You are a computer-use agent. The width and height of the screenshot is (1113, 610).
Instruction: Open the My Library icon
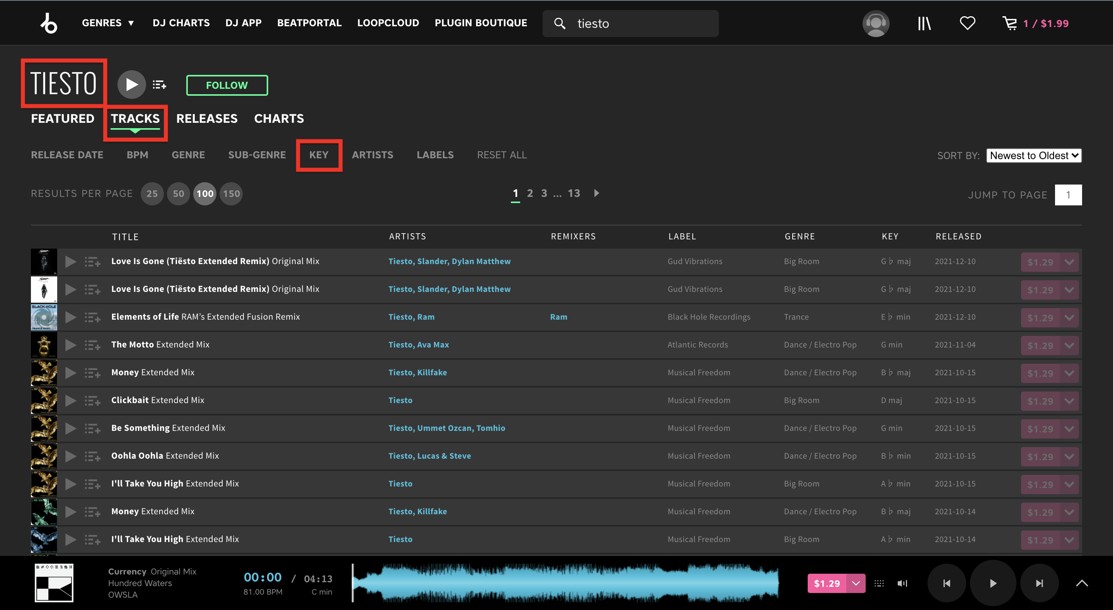(924, 23)
